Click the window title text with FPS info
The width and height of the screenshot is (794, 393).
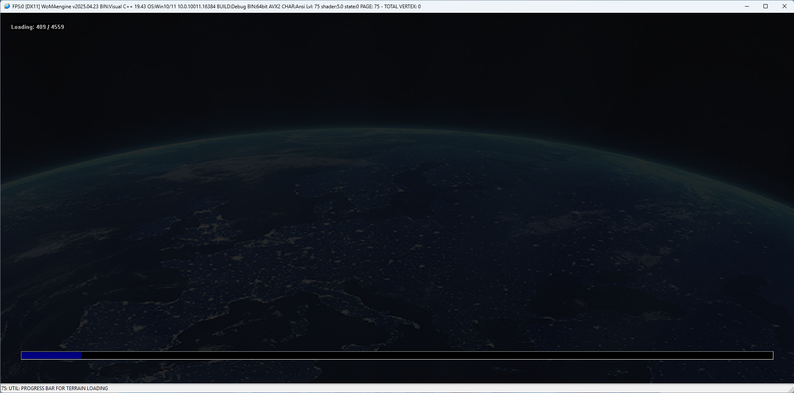coord(217,7)
